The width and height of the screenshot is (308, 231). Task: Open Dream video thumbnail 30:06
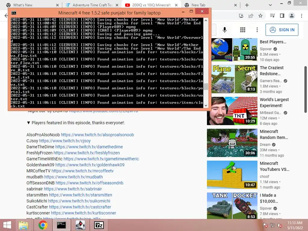click(232, 143)
